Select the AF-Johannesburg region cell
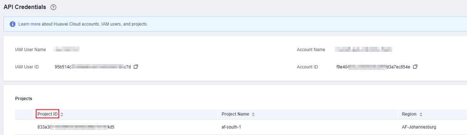The height and width of the screenshot is (135, 467). [419, 127]
